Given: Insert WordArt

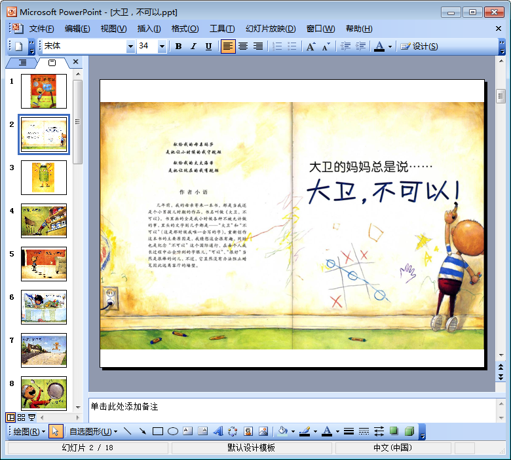Looking at the screenshot, I should [x=218, y=432].
